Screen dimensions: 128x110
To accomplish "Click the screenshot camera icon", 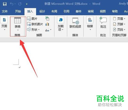I will click(x=47, y=30).
